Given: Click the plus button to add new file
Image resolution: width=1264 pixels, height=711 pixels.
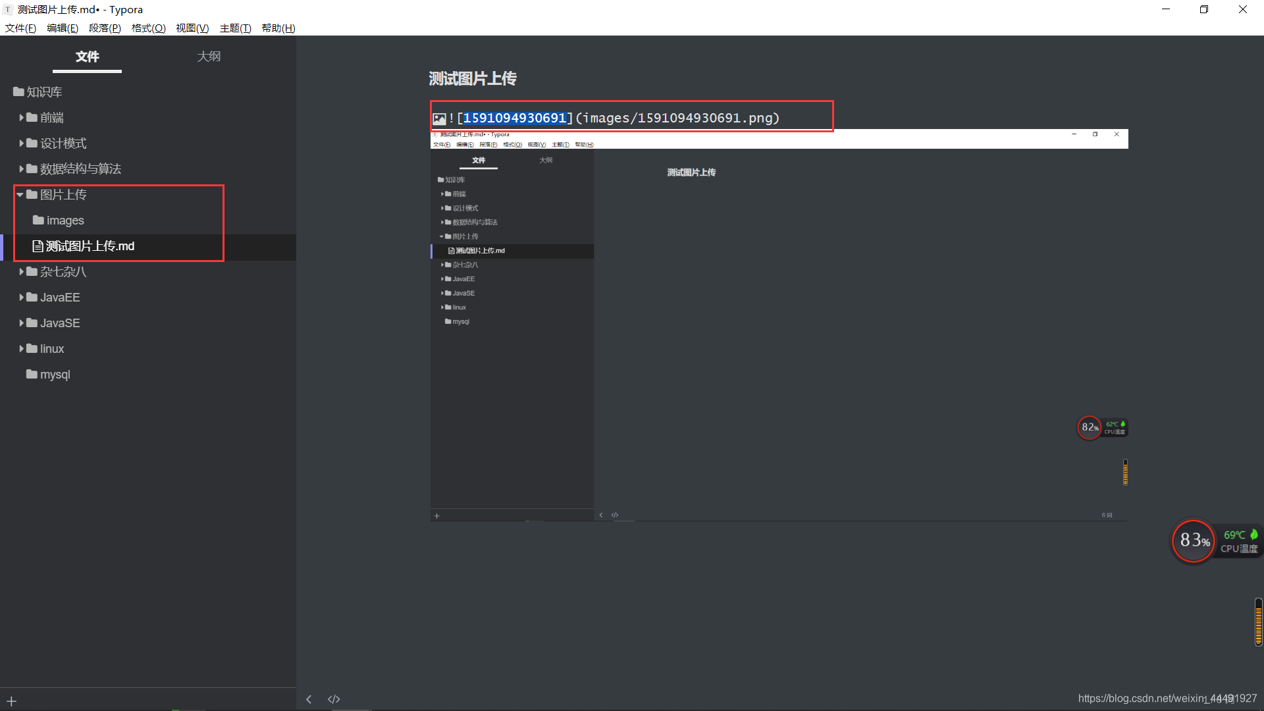Looking at the screenshot, I should point(11,701).
